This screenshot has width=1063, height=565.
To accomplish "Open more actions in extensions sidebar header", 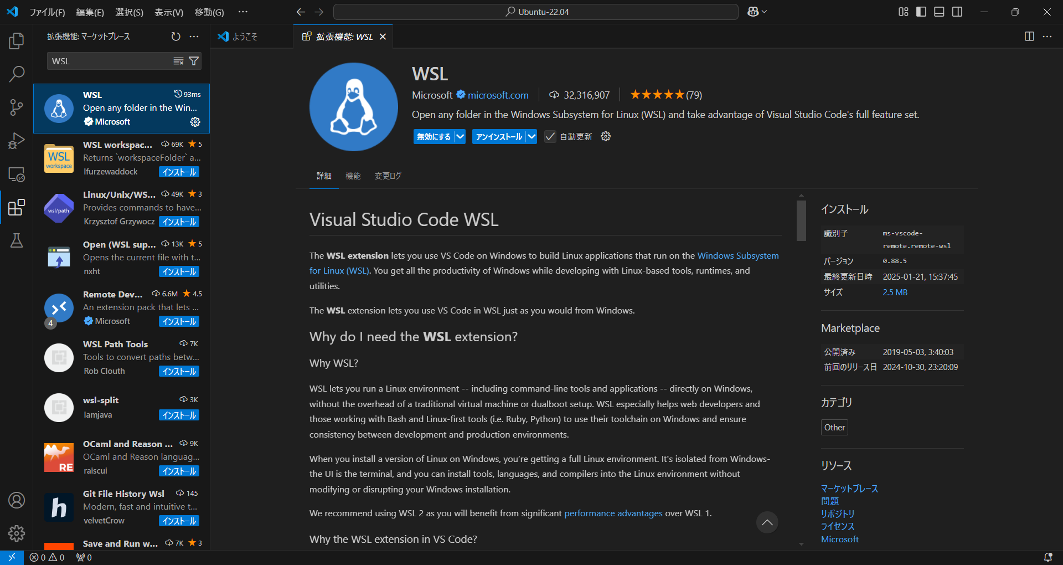I will click(x=194, y=37).
